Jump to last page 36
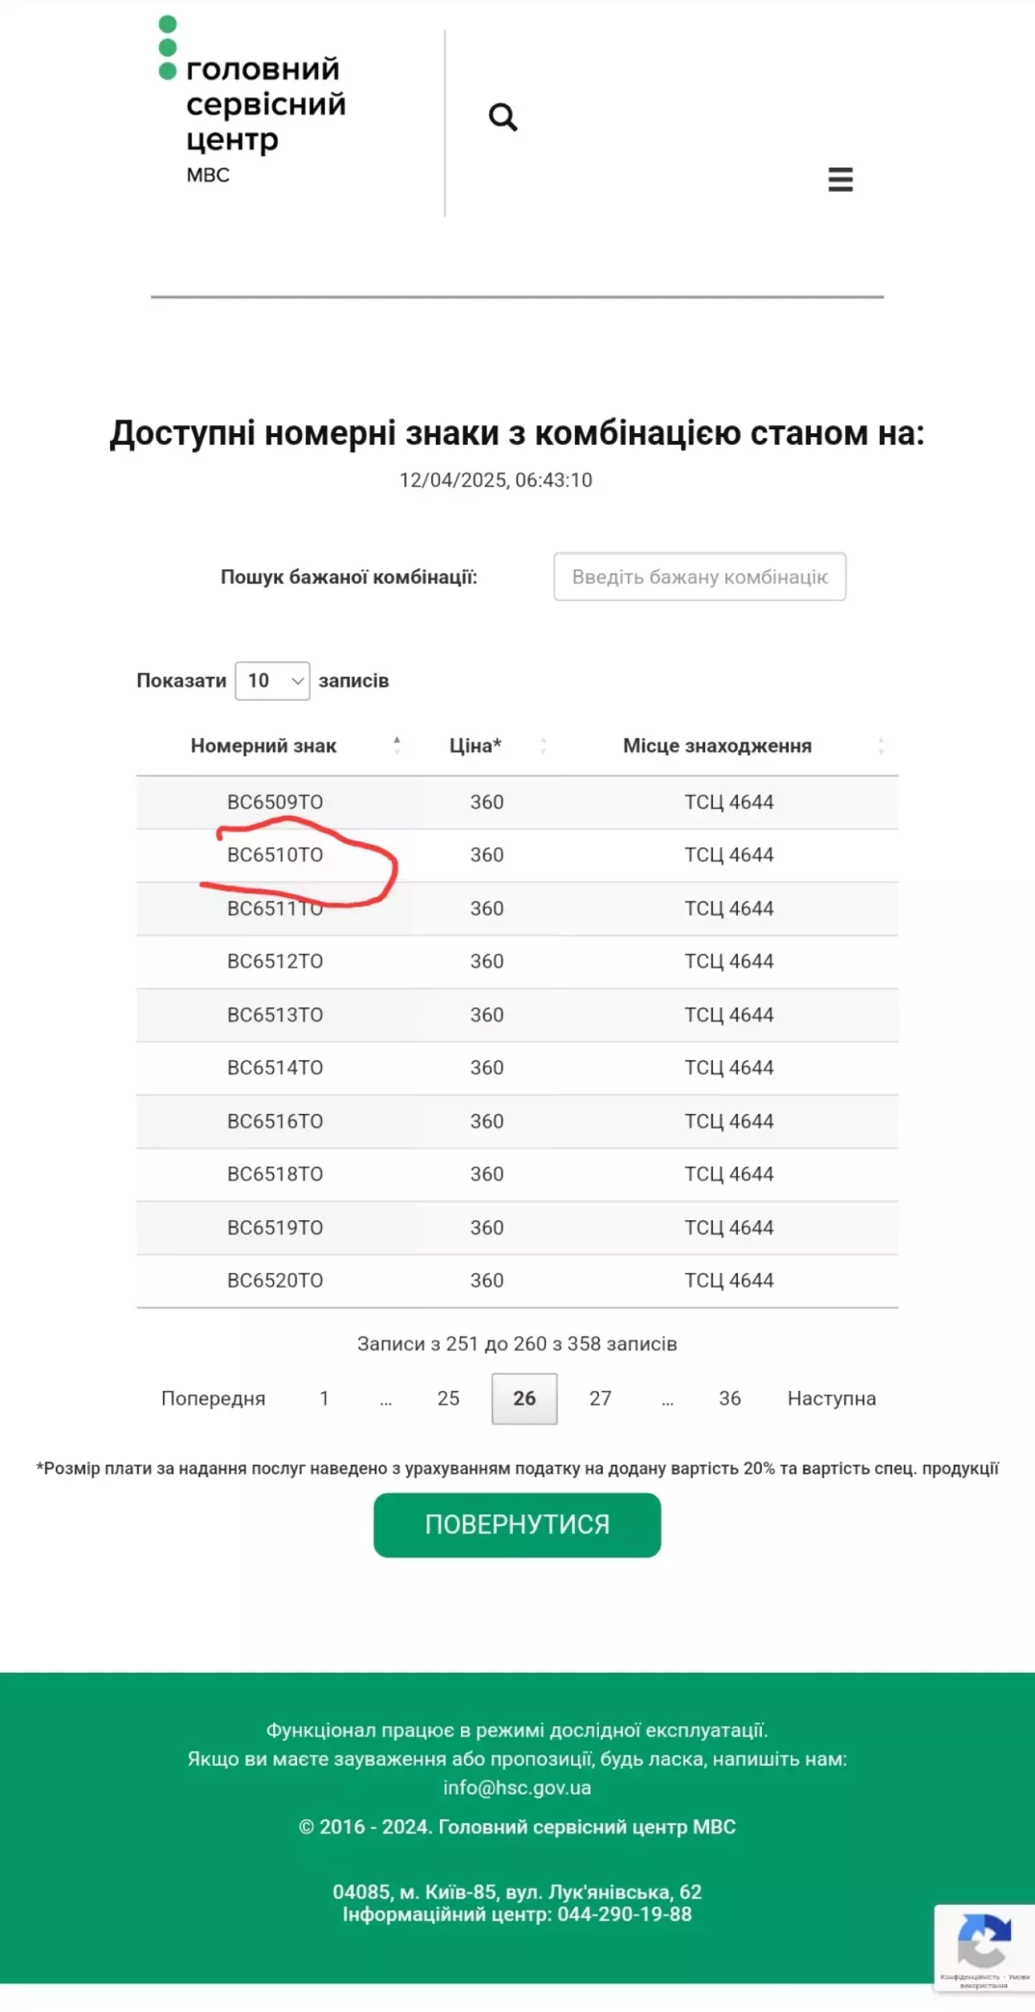The height and width of the screenshot is (2012, 1035). pyautogui.click(x=730, y=1398)
